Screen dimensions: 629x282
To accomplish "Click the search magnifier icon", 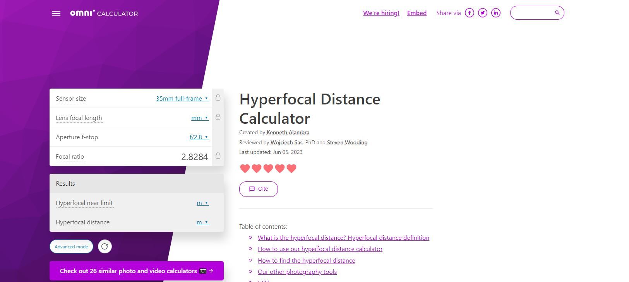I will 557,13.
